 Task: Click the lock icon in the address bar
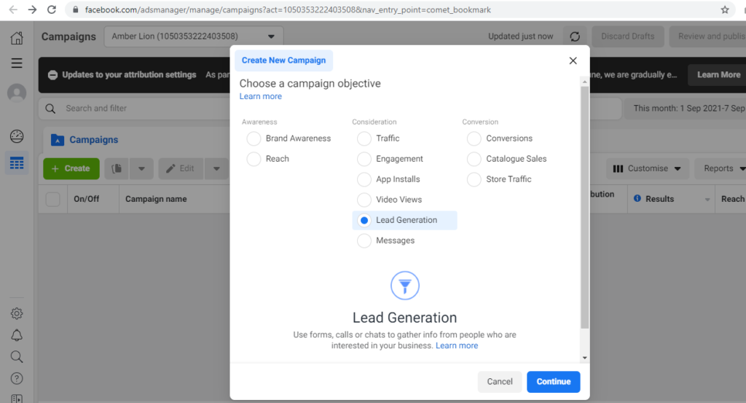click(75, 9)
